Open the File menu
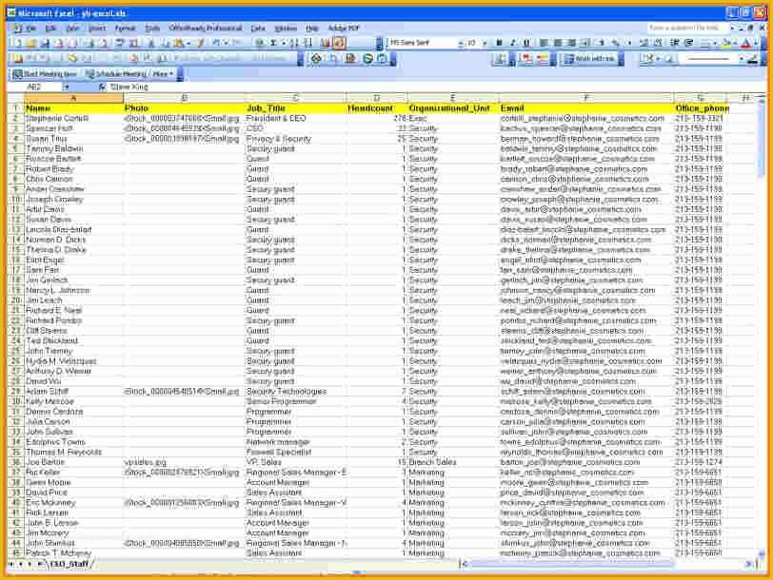773x580 pixels. click(x=30, y=29)
